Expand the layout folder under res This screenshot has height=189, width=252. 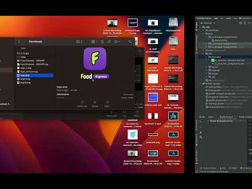click(206, 67)
